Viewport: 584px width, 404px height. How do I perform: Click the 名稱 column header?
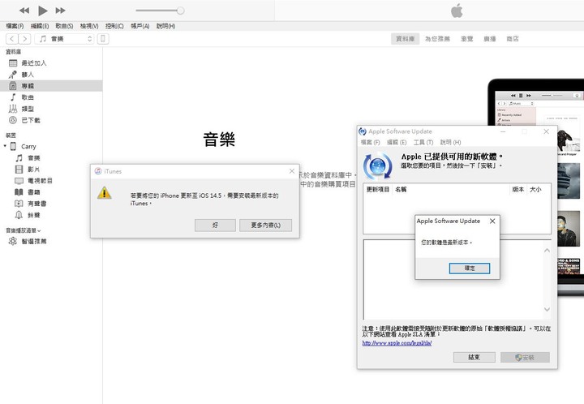451,190
